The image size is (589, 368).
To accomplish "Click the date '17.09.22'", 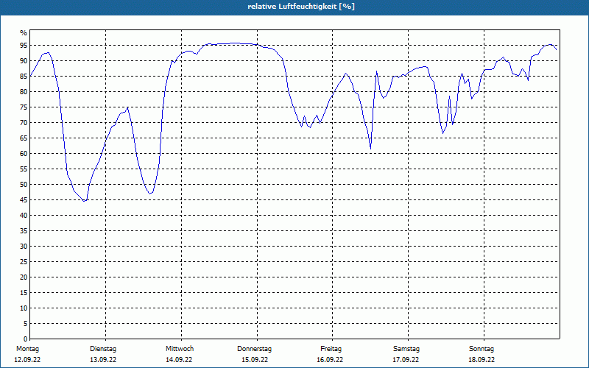I will point(406,360).
